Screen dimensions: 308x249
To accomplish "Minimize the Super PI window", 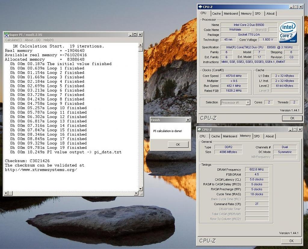I will 131,35.
